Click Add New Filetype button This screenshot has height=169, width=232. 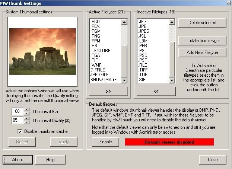(202, 52)
